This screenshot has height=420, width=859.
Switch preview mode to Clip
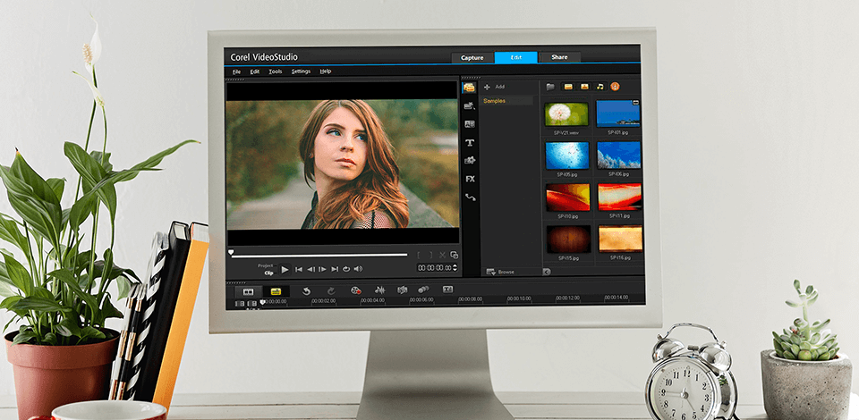click(x=268, y=273)
